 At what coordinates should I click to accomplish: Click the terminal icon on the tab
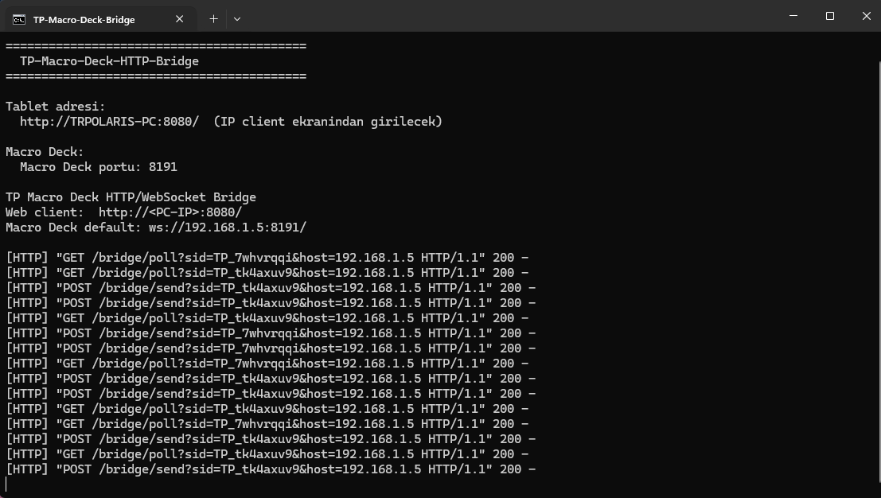(x=19, y=20)
